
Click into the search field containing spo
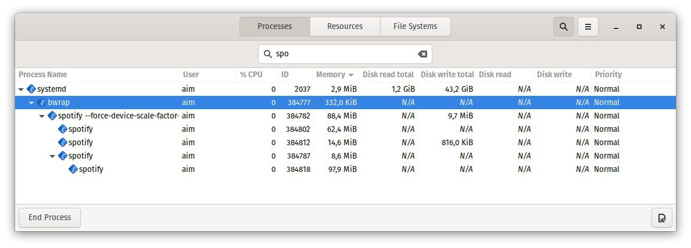[345, 54]
